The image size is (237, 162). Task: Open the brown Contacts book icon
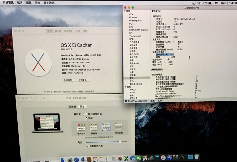89,159
